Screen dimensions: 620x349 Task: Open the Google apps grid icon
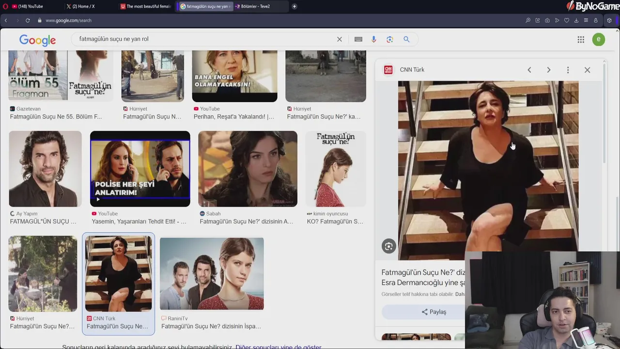(x=581, y=40)
